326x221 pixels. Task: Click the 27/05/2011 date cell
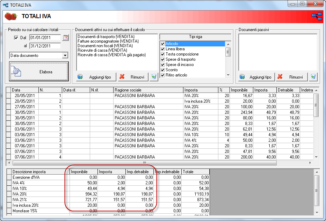click(24, 107)
